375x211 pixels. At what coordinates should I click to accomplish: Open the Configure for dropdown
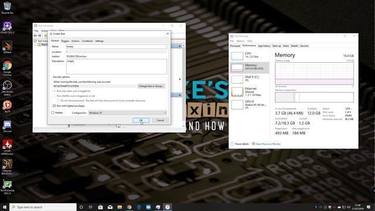click(128, 113)
